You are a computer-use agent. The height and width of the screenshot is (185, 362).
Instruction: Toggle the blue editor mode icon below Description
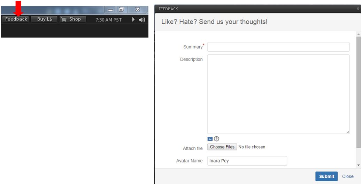pyautogui.click(x=210, y=139)
